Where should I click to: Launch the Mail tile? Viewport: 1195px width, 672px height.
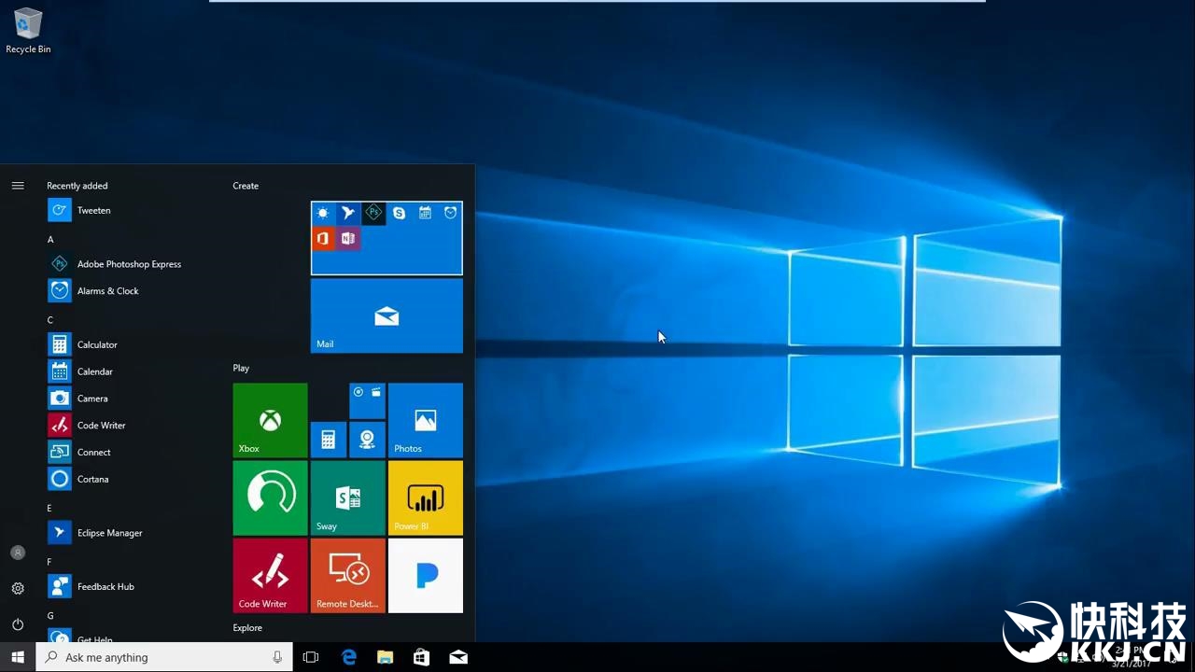coord(387,316)
